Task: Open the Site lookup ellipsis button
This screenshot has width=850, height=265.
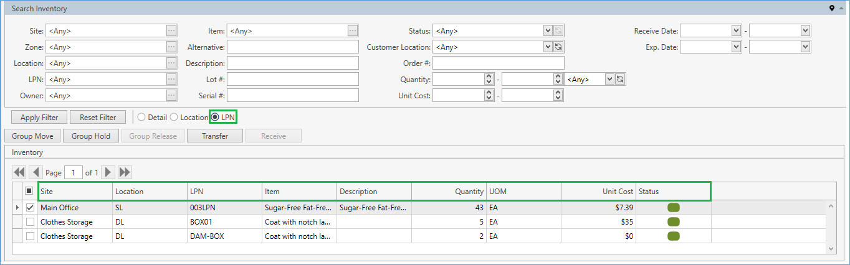Action: (x=171, y=30)
